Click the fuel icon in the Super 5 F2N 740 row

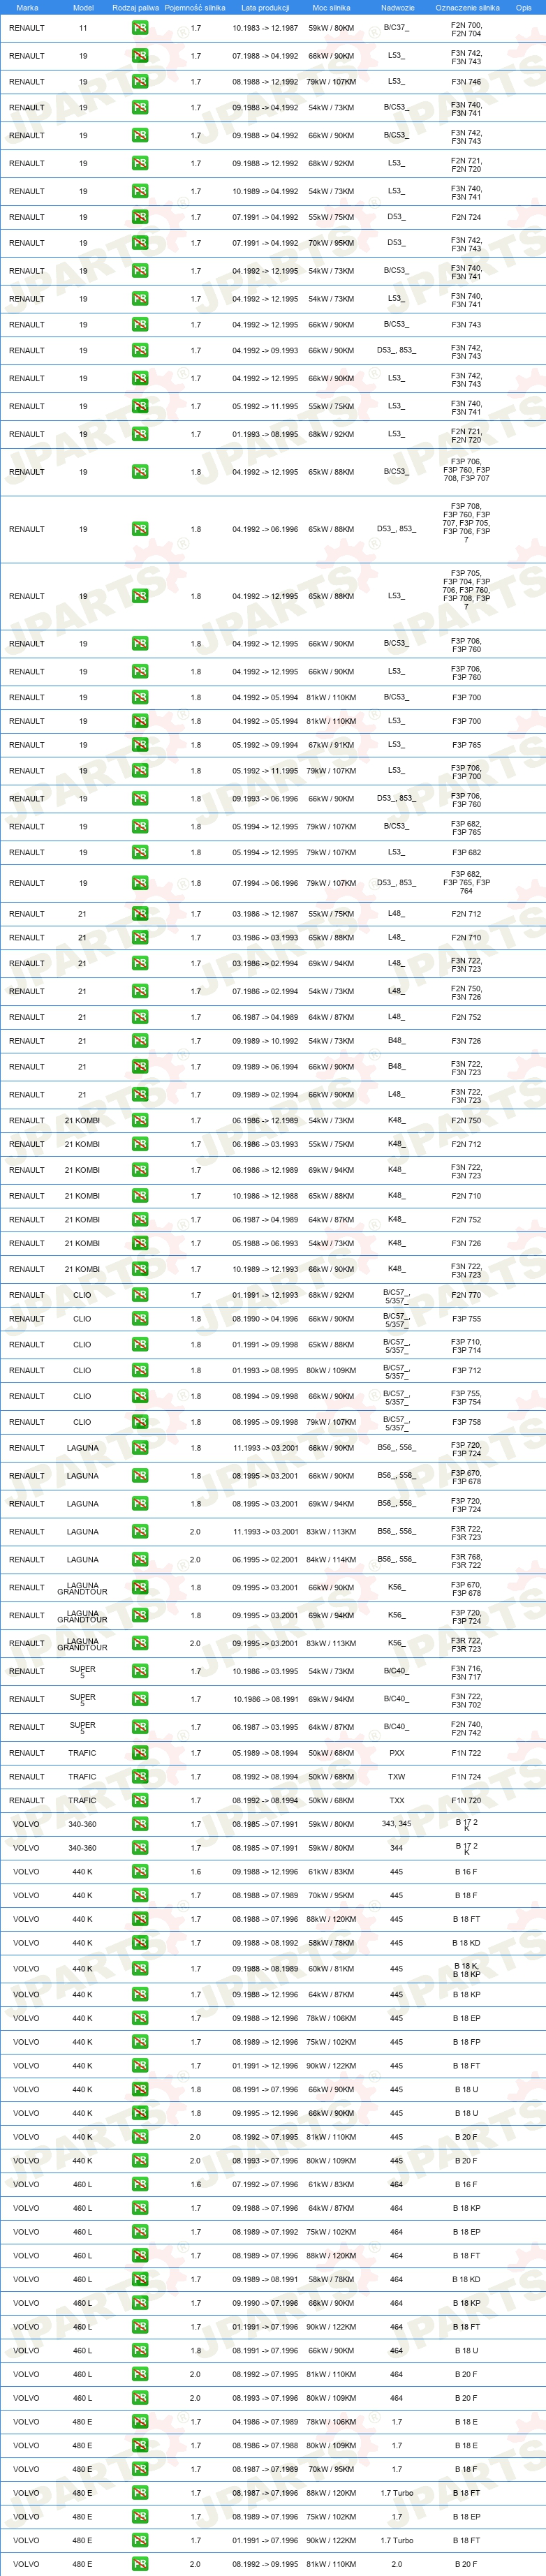click(140, 1727)
